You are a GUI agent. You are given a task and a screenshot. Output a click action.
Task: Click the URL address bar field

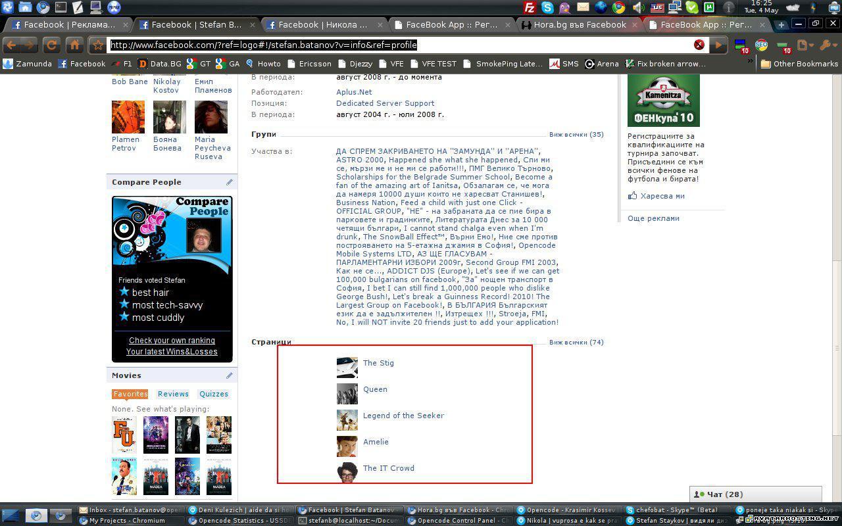pyautogui.click(x=395, y=45)
